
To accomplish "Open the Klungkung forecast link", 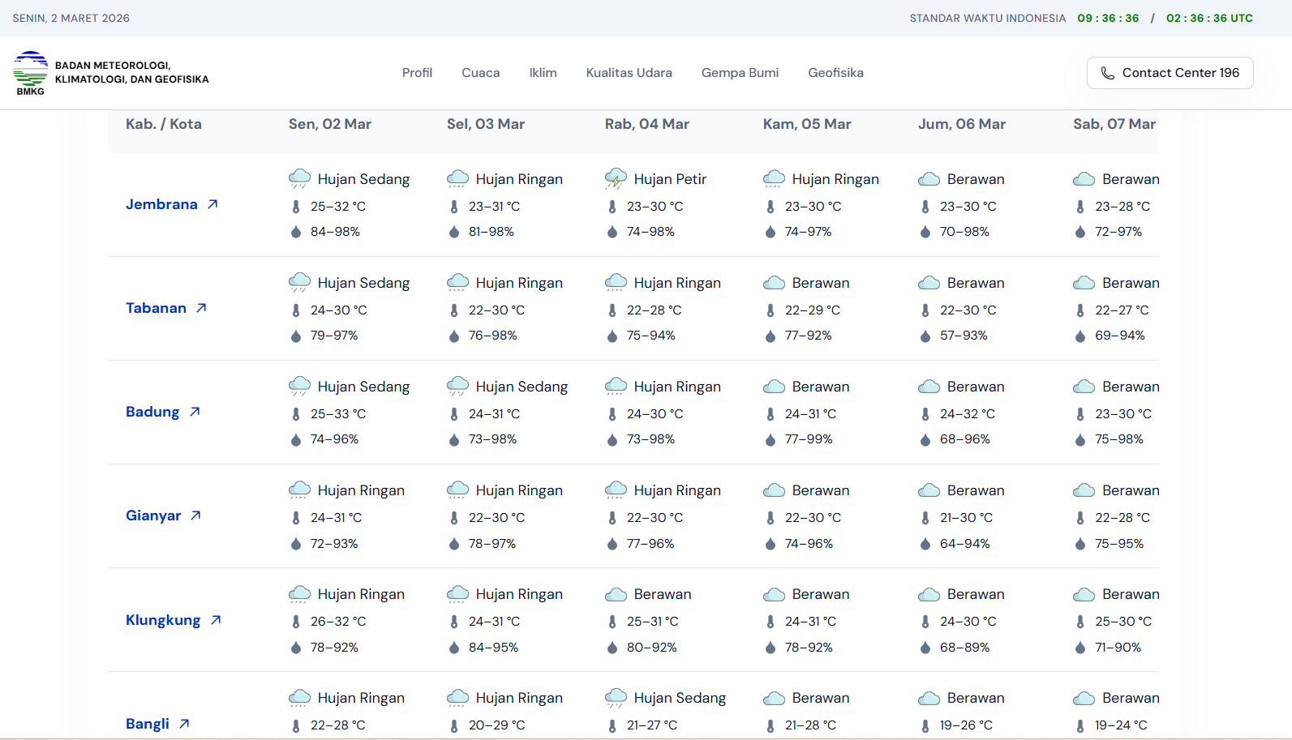I will click(x=163, y=620).
